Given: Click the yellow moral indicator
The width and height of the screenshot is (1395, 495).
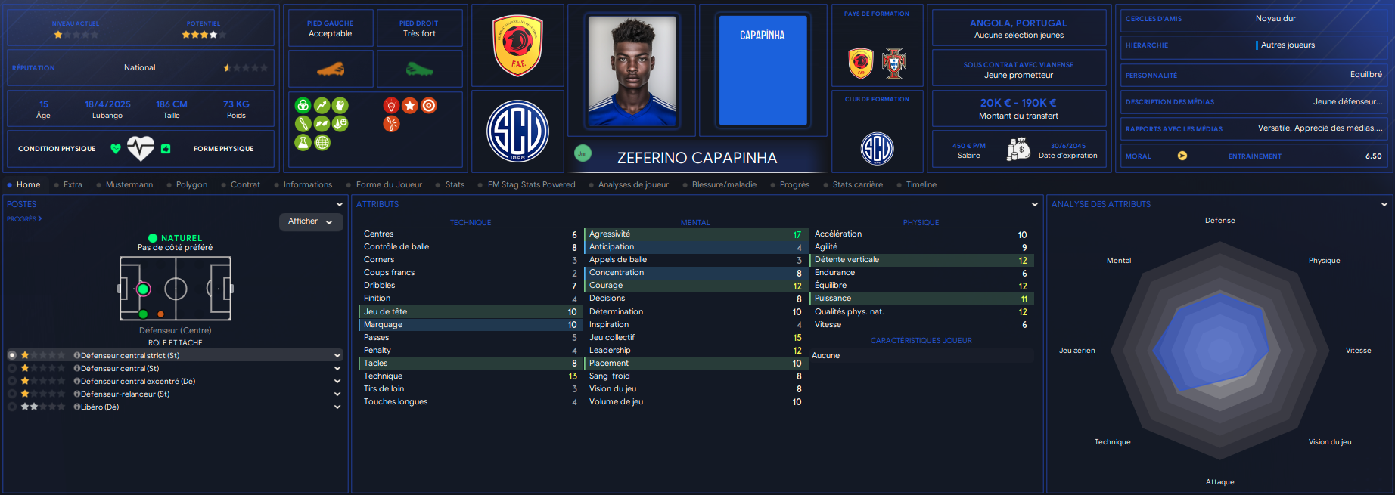Looking at the screenshot, I should [x=1182, y=156].
